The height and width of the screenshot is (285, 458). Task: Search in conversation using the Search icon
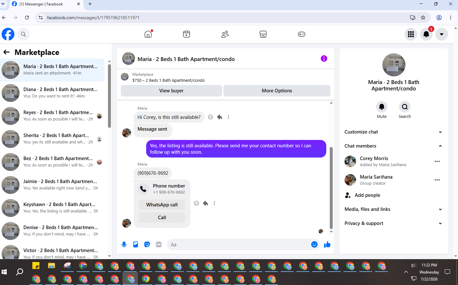click(x=405, y=107)
